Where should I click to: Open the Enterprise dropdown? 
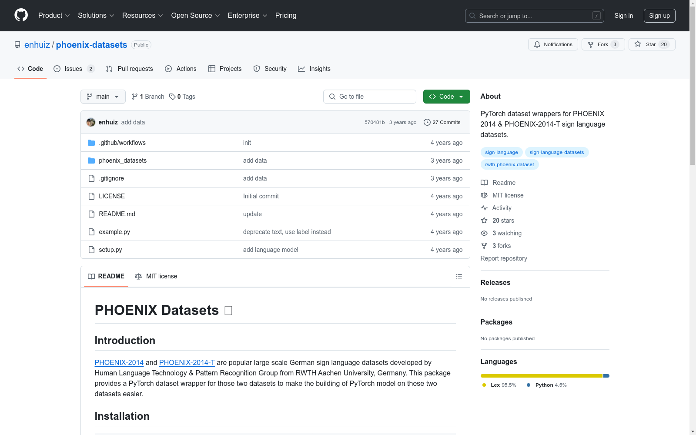pyautogui.click(x=248, y=15)
